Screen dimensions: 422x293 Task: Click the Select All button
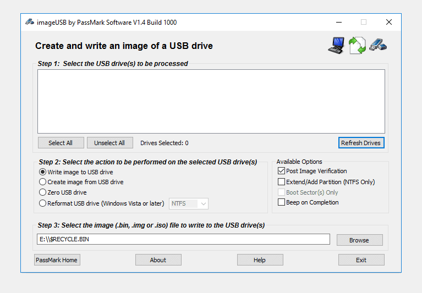point(61,143)
